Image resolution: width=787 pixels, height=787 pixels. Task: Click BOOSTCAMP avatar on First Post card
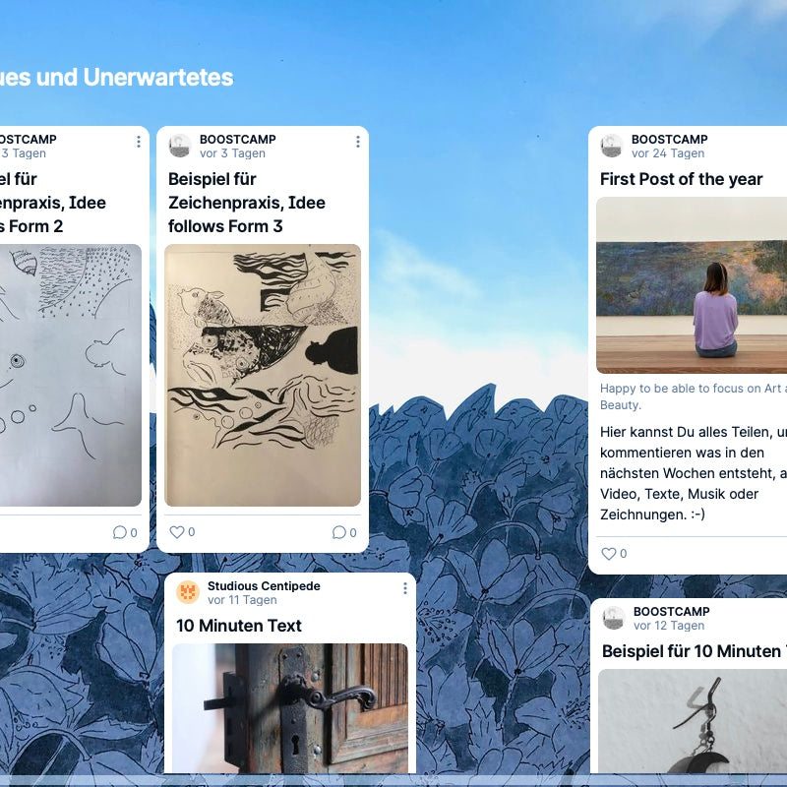(x=611, y=146)
